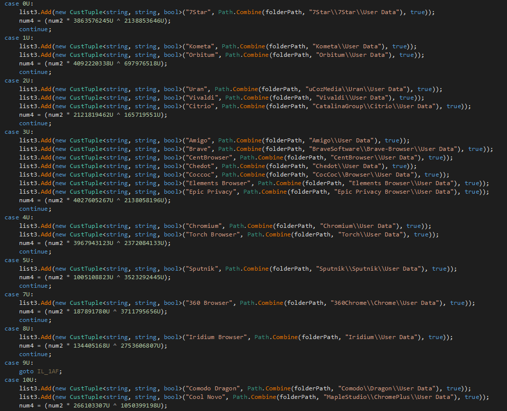Select the "Sputnik" browser name string
This screenshot has width=507, height=411.
202,269
